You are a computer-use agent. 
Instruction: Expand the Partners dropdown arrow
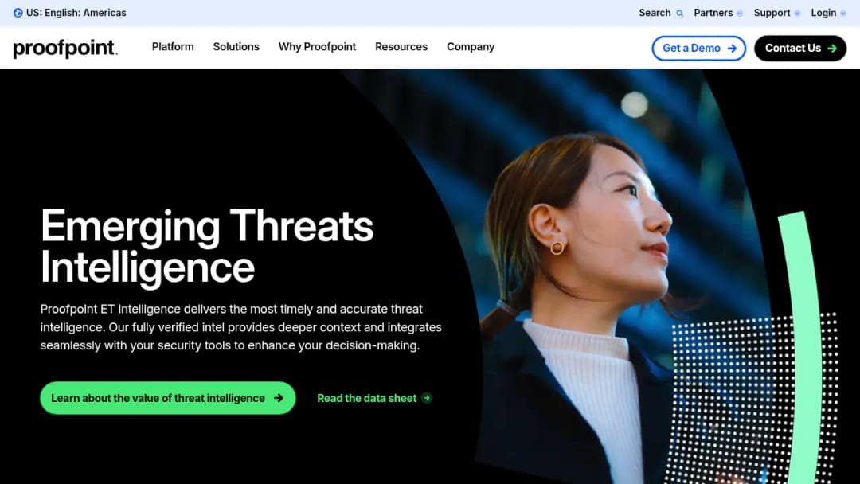pos(739,14)
